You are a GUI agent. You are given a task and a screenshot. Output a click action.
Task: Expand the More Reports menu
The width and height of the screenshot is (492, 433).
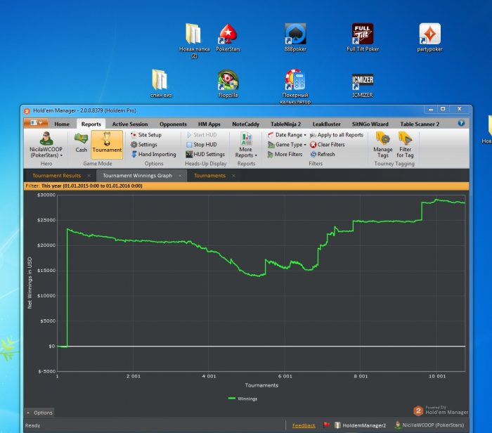coord(245,143)
